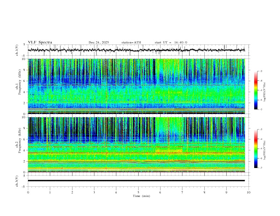The width and height of the screenshot is (280, 216).
Task: Select the "start UT = 14:40:0" header text
Action: coord(171,42)
